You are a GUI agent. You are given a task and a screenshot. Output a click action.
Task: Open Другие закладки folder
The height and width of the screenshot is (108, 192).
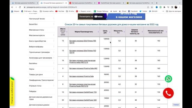pos(173,11)
